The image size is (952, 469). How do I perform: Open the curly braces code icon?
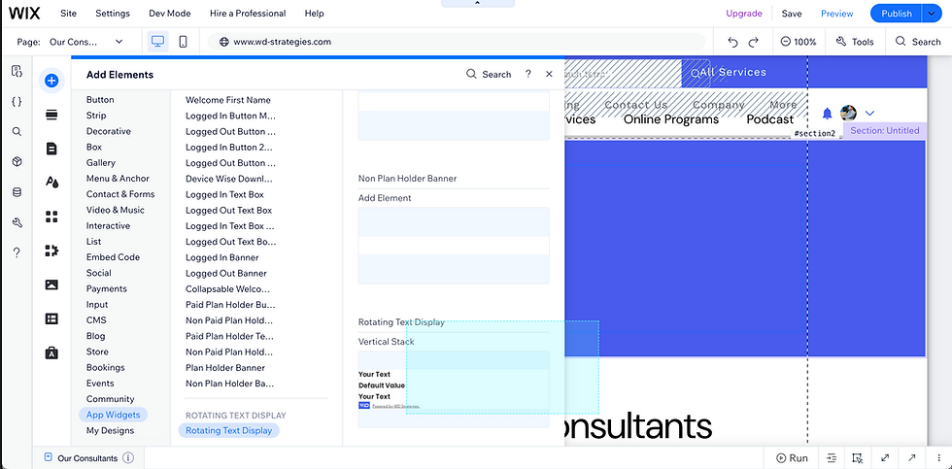click(x=17, y=101)
